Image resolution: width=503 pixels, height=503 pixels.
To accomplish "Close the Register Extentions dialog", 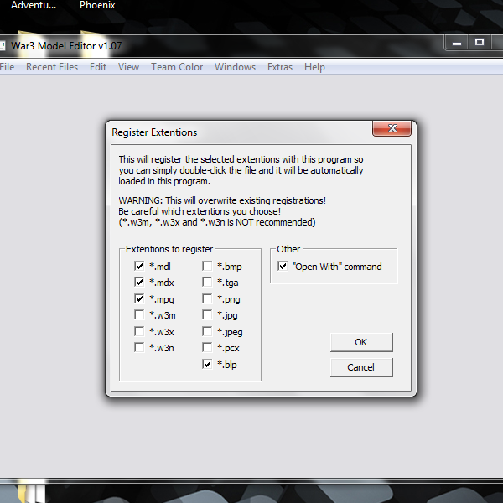I will [x=392, y=128].
